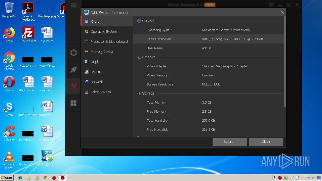Close the IObit System Information dialog with X
This screenshot has height=181, width=322.
pyautogui.click(x=282, y=12)
